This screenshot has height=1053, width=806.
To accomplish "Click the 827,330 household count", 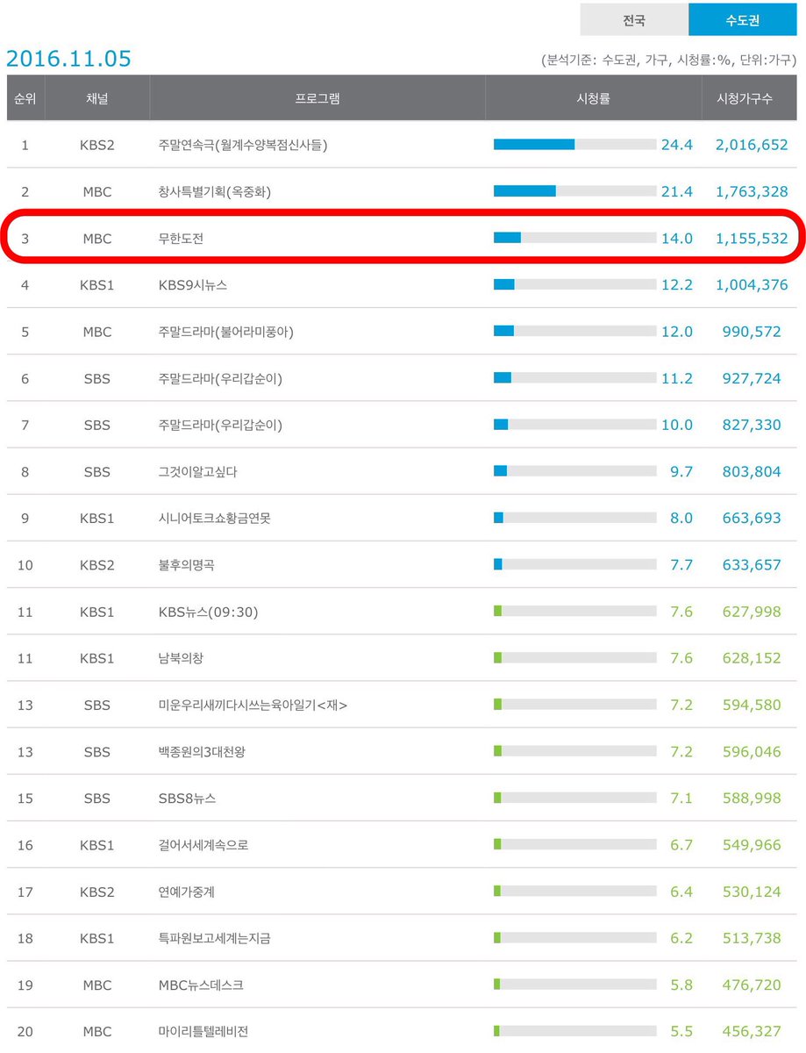I will click(752, 425).
